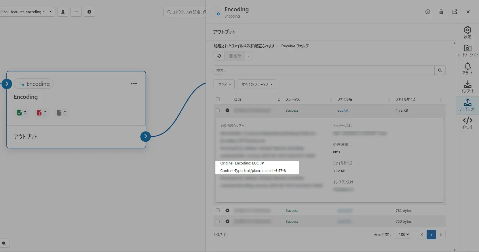Image resolution: width=479 pixels, height=252 pixels.
Task: Open the イベント tab
Action: [467, 123]
